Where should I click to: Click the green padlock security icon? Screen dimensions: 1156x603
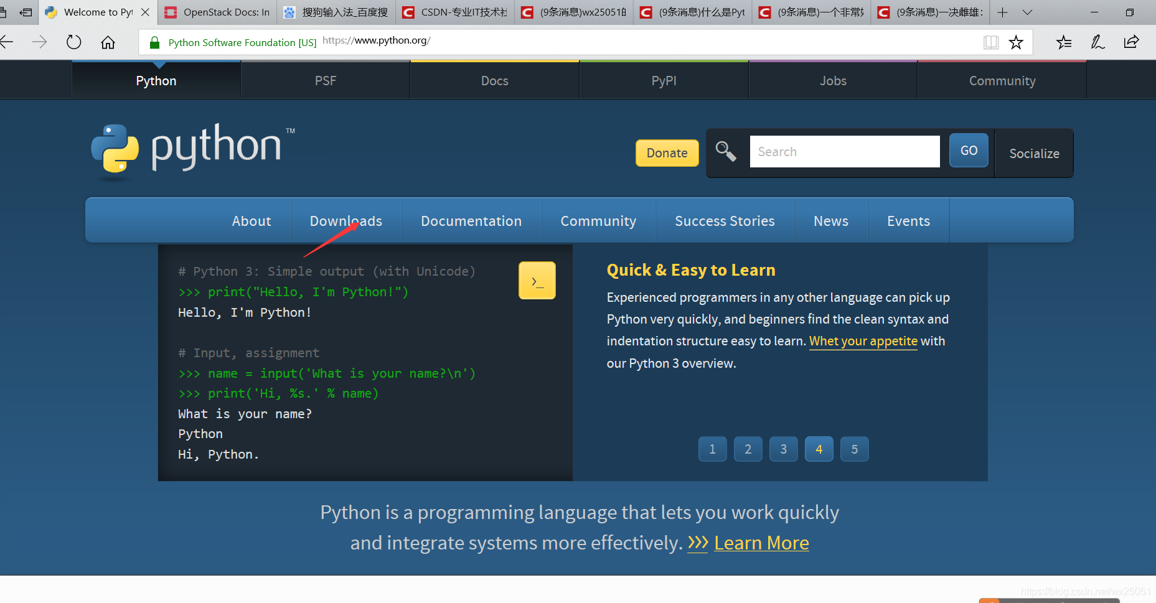154,42
